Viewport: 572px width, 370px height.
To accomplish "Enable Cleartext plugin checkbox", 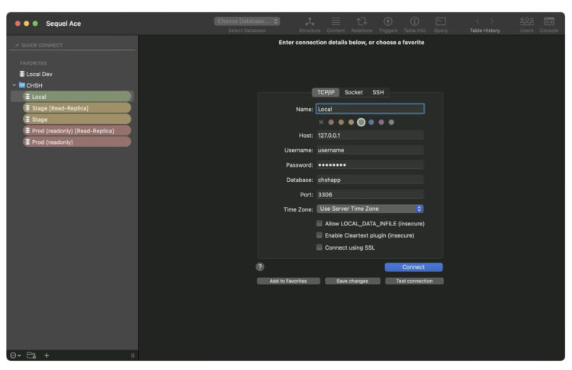I will [320, 235].
